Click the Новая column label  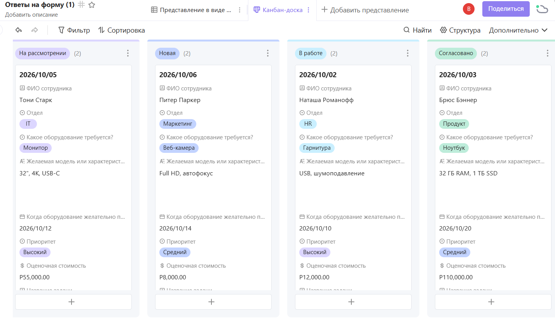(x=168, y=53)
